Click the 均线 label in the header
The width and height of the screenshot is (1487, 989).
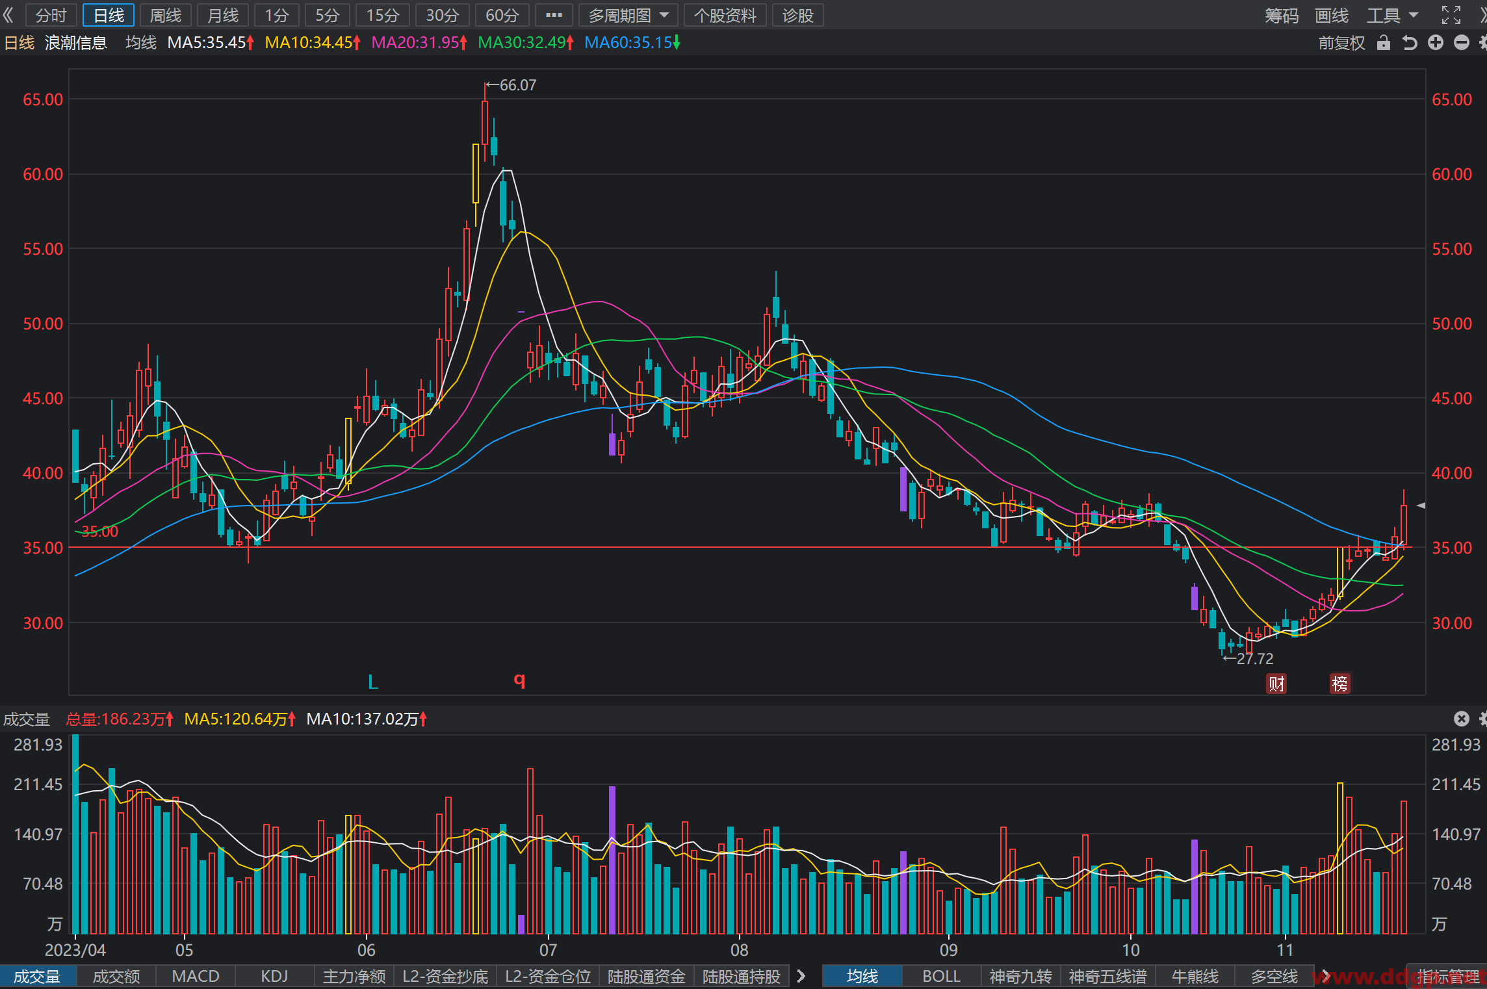tap(141, 43)
